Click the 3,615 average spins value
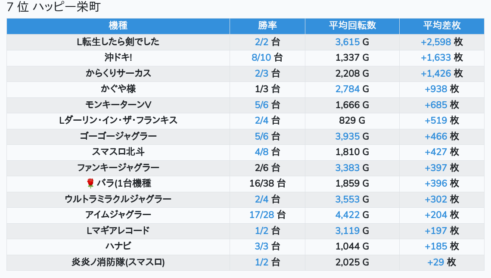Image resolution: width=491 pixels, height=278 pixels. tap(347, 42)
